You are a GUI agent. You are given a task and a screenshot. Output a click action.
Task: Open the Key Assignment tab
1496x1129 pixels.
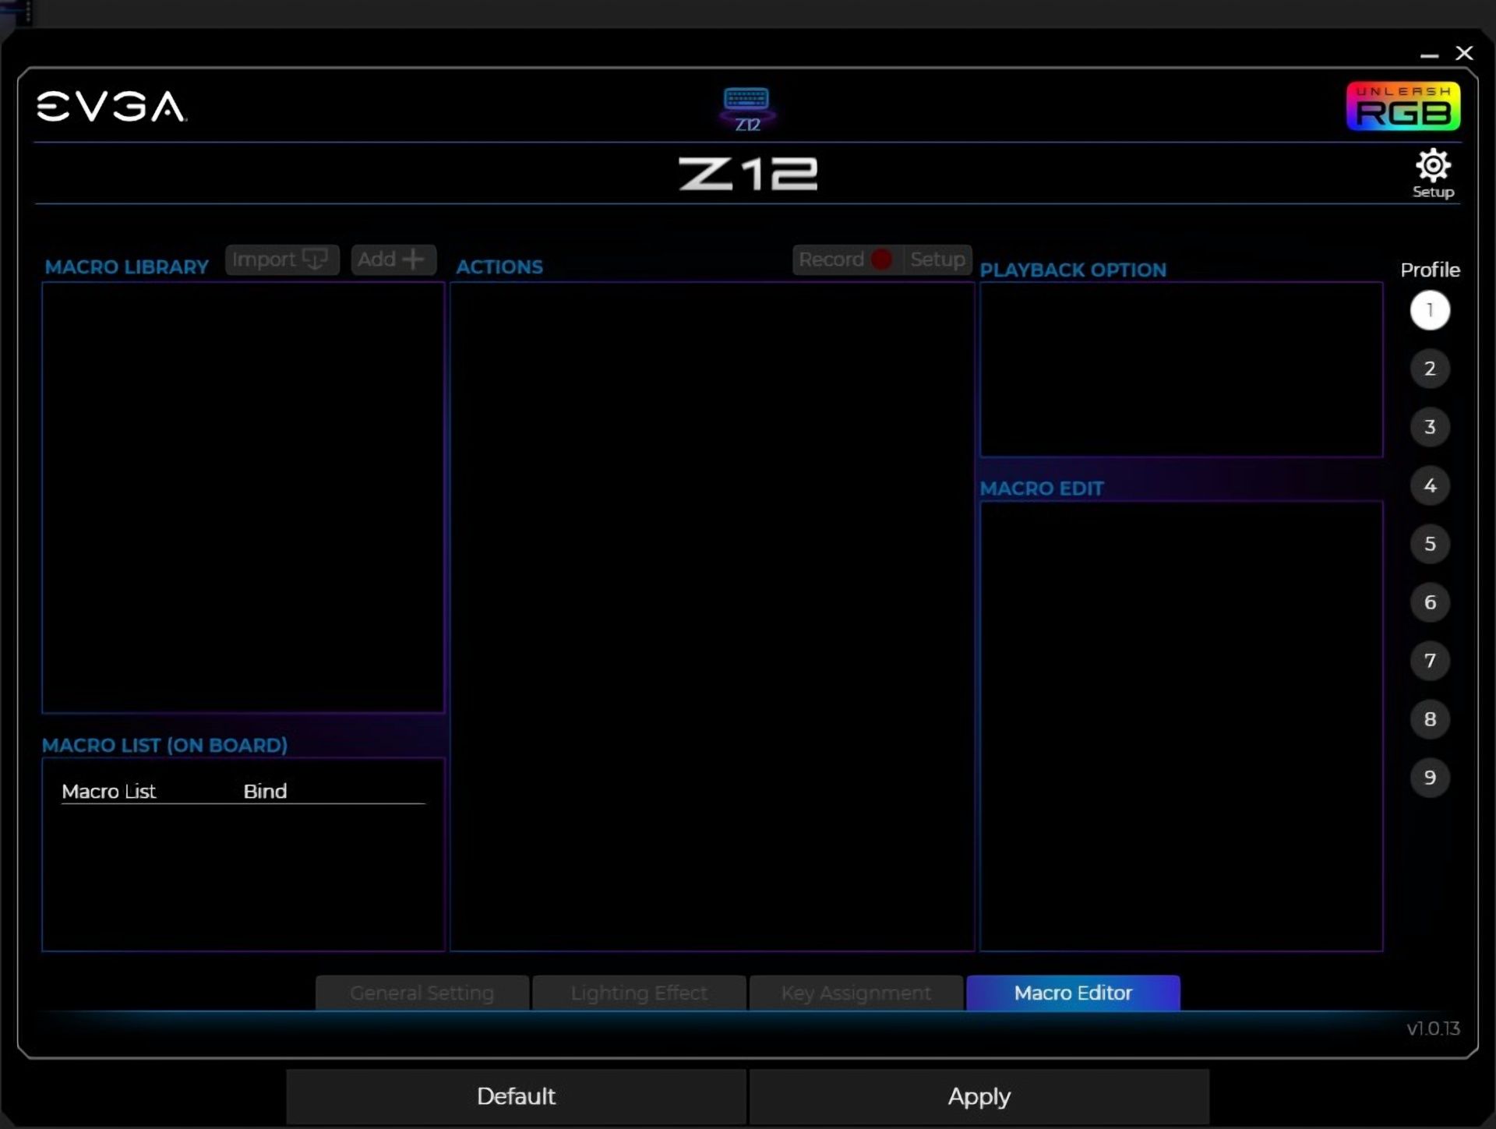click(x=856, y=993)
